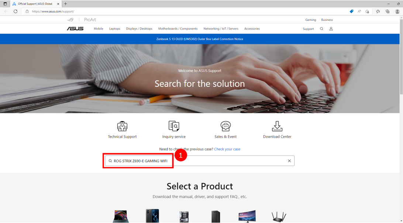
Task: Select the laptop product thumbnail
Action: point(121,216)
